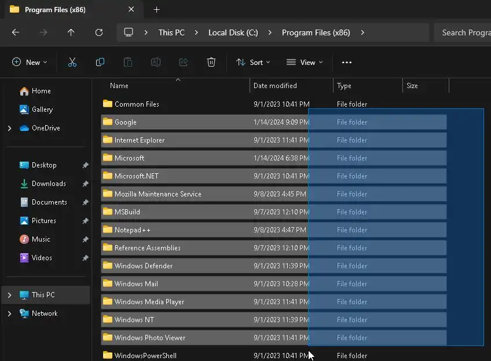Cut the selected items with scissors icon
491x361 pixels.
coord(72,62)
